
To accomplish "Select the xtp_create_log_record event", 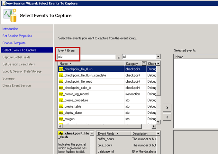I will 74,94.
